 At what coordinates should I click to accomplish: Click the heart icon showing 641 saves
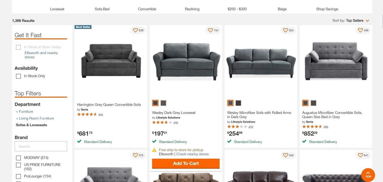click(361, 155)
